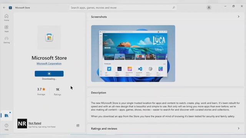The image size is (246, 138).
Task: Open the Library in the sidebar
Action: pyautogui.click(x=7, y=115)
